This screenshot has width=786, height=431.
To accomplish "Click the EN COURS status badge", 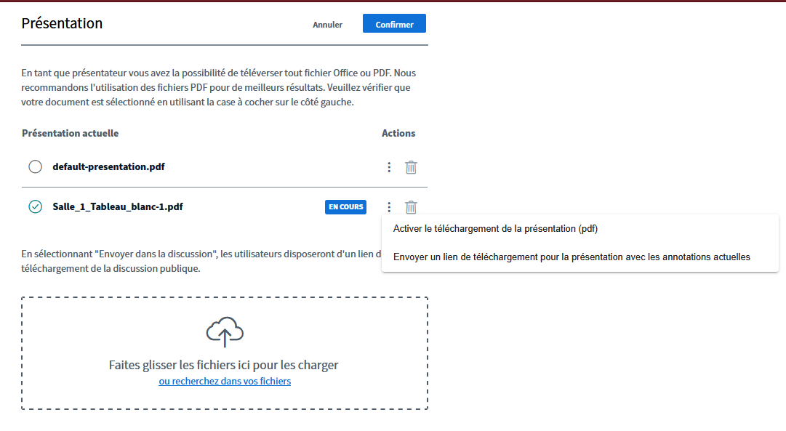I will coord(345,207).
